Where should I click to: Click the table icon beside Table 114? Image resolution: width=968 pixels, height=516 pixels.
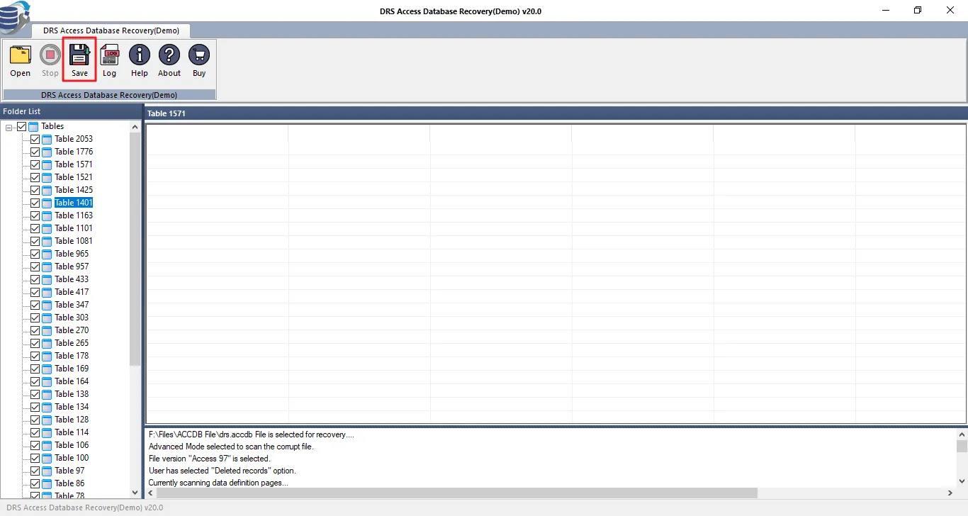pos(47,432)
